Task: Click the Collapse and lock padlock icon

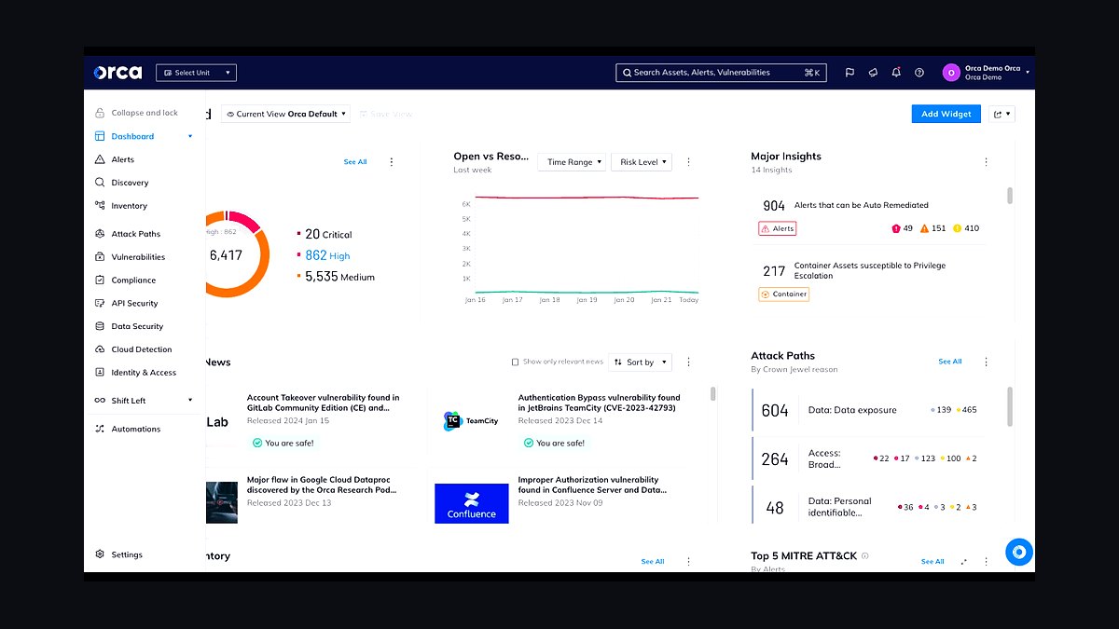Action: (100, 113)
